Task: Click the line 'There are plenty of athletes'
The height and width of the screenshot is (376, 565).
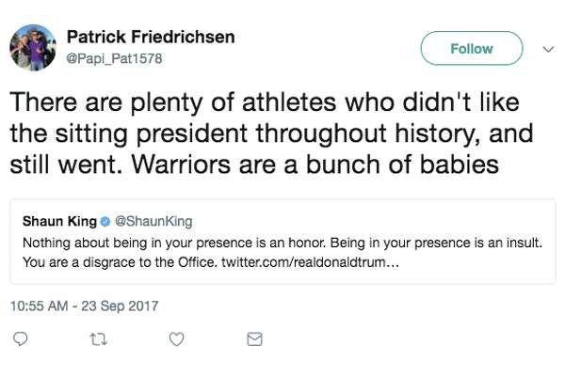Action: pyautogui.click(x=265, y=102)
